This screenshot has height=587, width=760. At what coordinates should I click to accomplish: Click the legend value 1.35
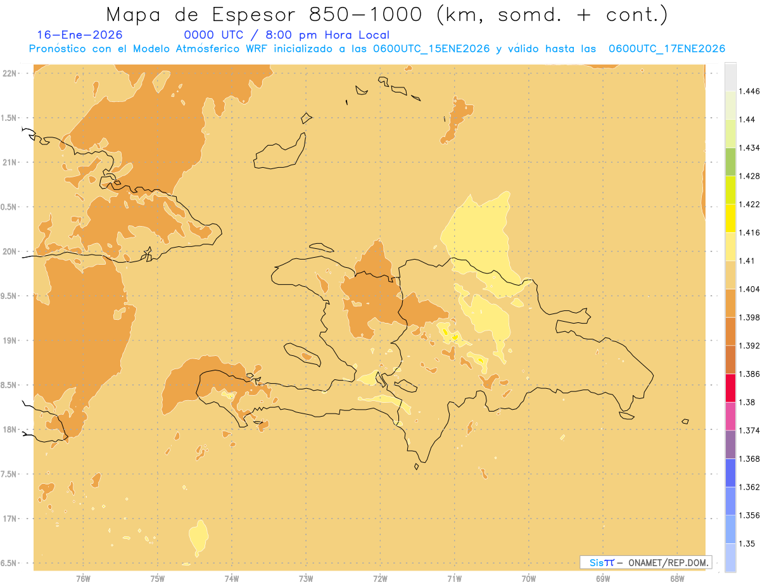coord(747,543)
